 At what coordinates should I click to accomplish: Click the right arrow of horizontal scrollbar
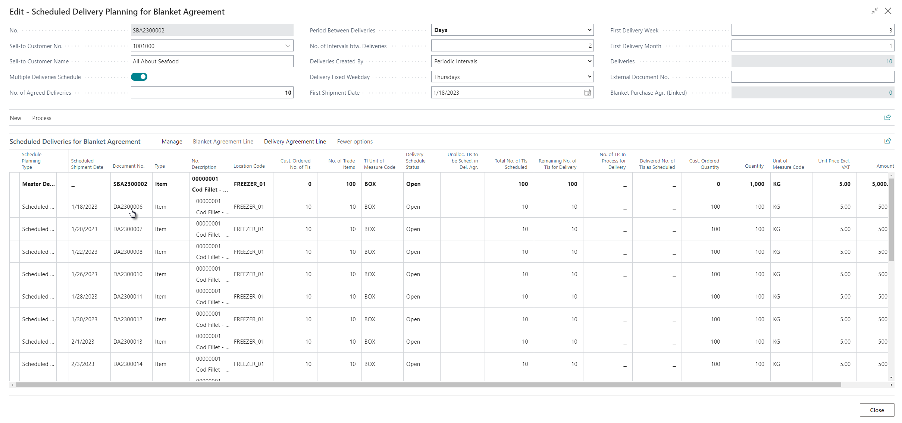pos(892,385)
